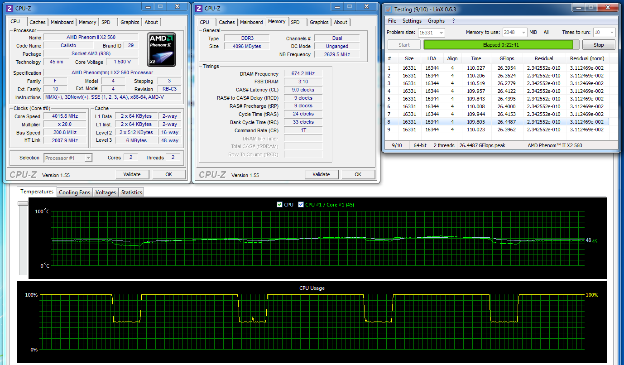Click Validate in the left CPU-Z window
Viewport: 624px width, 365px height.
132,174
